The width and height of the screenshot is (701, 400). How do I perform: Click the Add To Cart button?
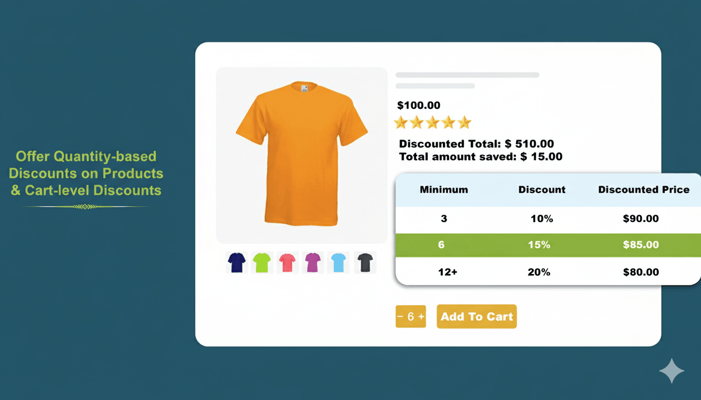[x=476, y=316]
